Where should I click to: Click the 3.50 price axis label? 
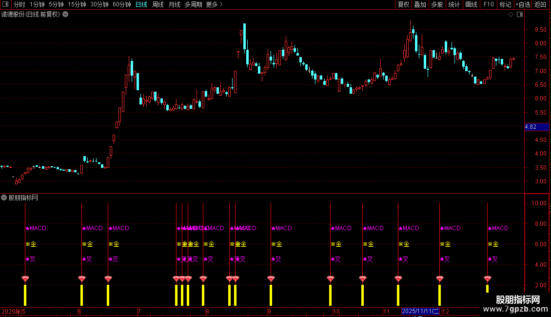540,168
